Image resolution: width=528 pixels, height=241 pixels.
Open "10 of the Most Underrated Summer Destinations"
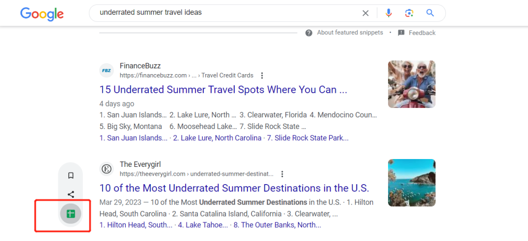(x=234, y=188)
